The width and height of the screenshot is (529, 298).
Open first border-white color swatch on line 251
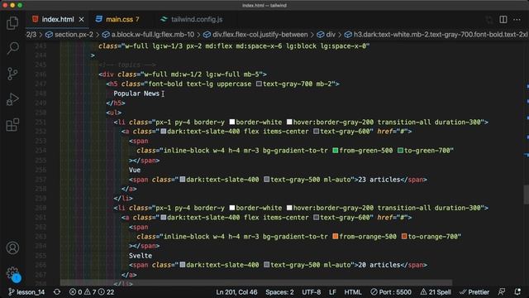[x=232, y=122]
